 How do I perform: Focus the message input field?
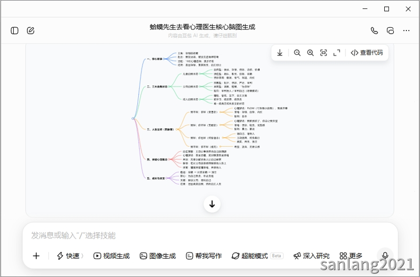click(210, 235)
